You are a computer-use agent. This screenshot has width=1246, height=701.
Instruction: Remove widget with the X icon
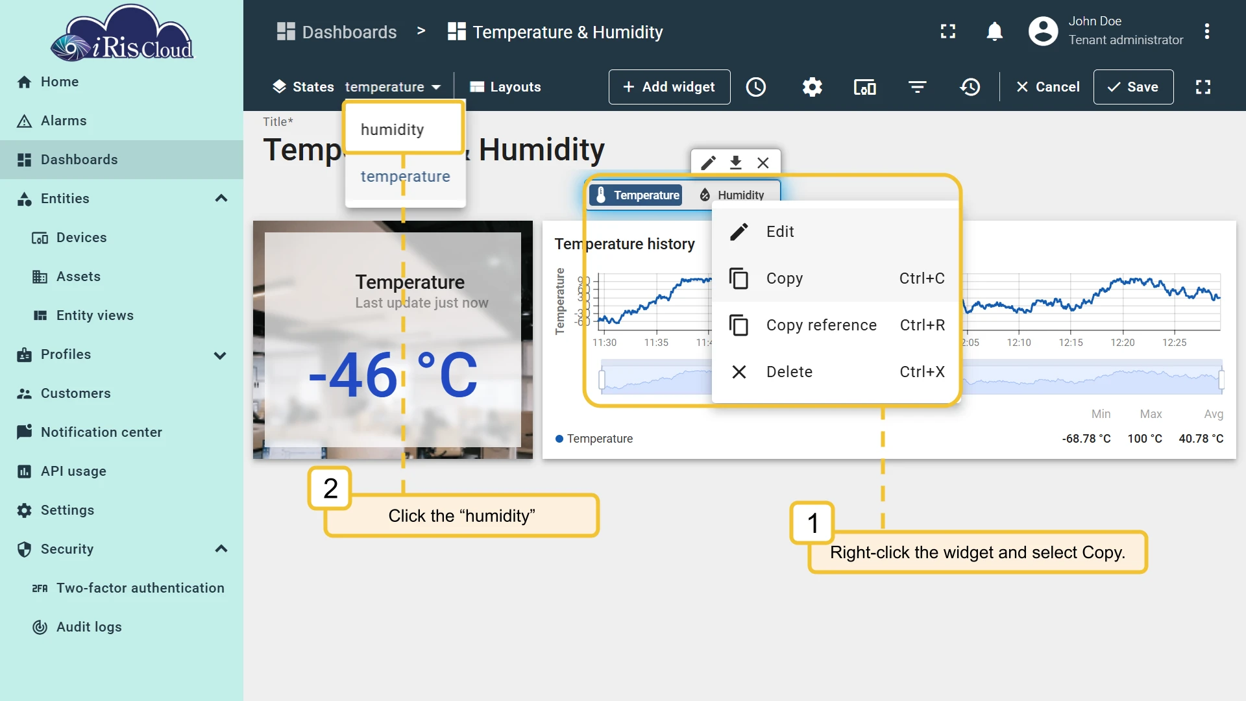[763, 162]
